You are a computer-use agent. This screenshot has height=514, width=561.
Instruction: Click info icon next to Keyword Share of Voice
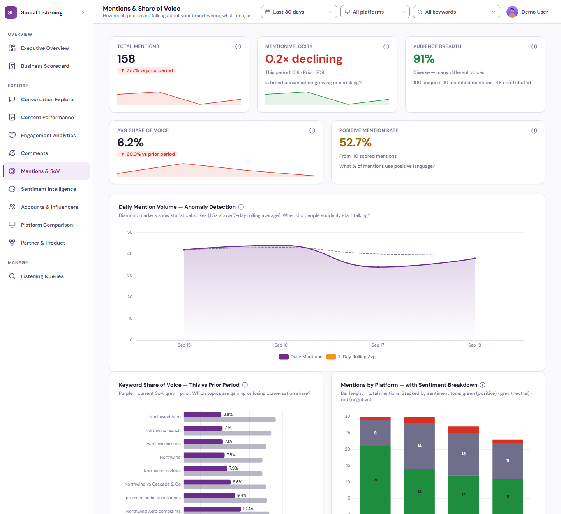click(245, 385)
